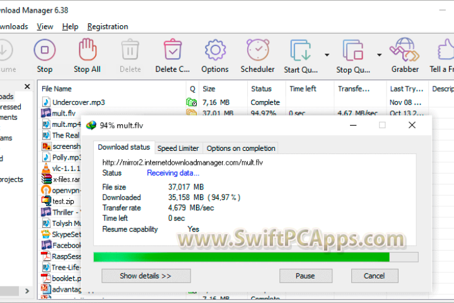Click the Thriller file icon

[x=46, y=212]
